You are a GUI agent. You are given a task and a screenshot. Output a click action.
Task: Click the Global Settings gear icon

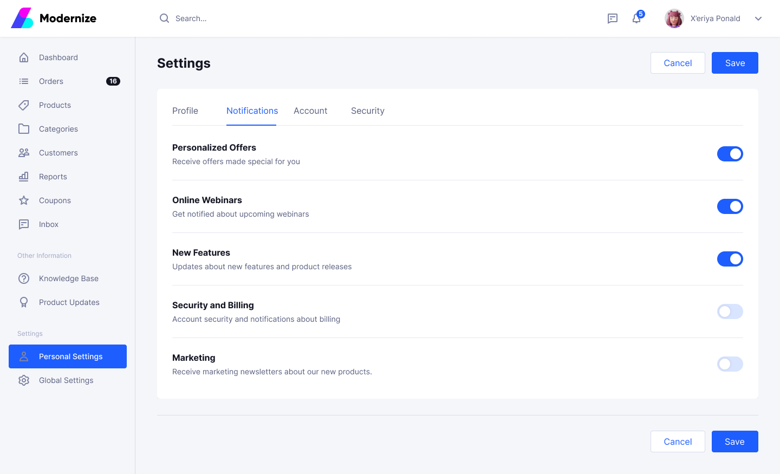(x=24, y=380)
